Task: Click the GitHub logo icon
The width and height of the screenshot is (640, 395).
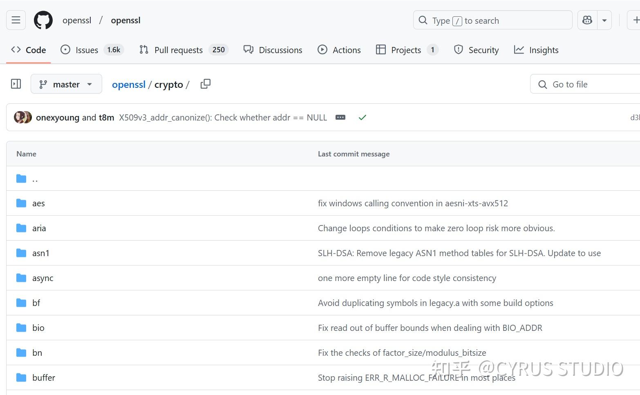Action: [43, 20]
